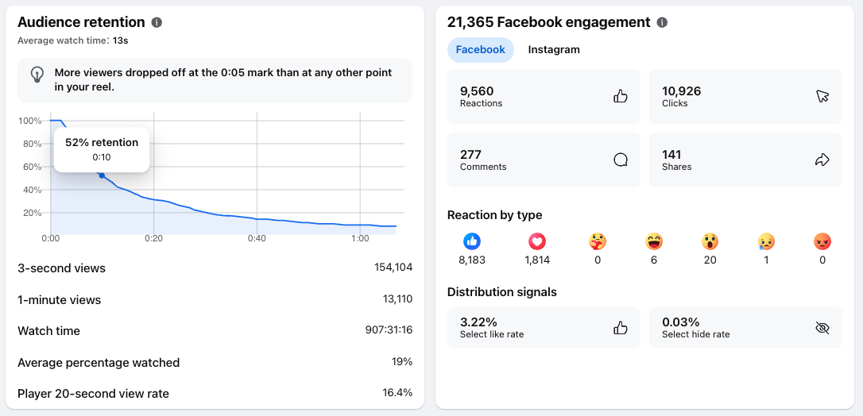This screenshot has height=416, width=863.
Task: Click the Distribution signals heading
Action: pos(502,292)
